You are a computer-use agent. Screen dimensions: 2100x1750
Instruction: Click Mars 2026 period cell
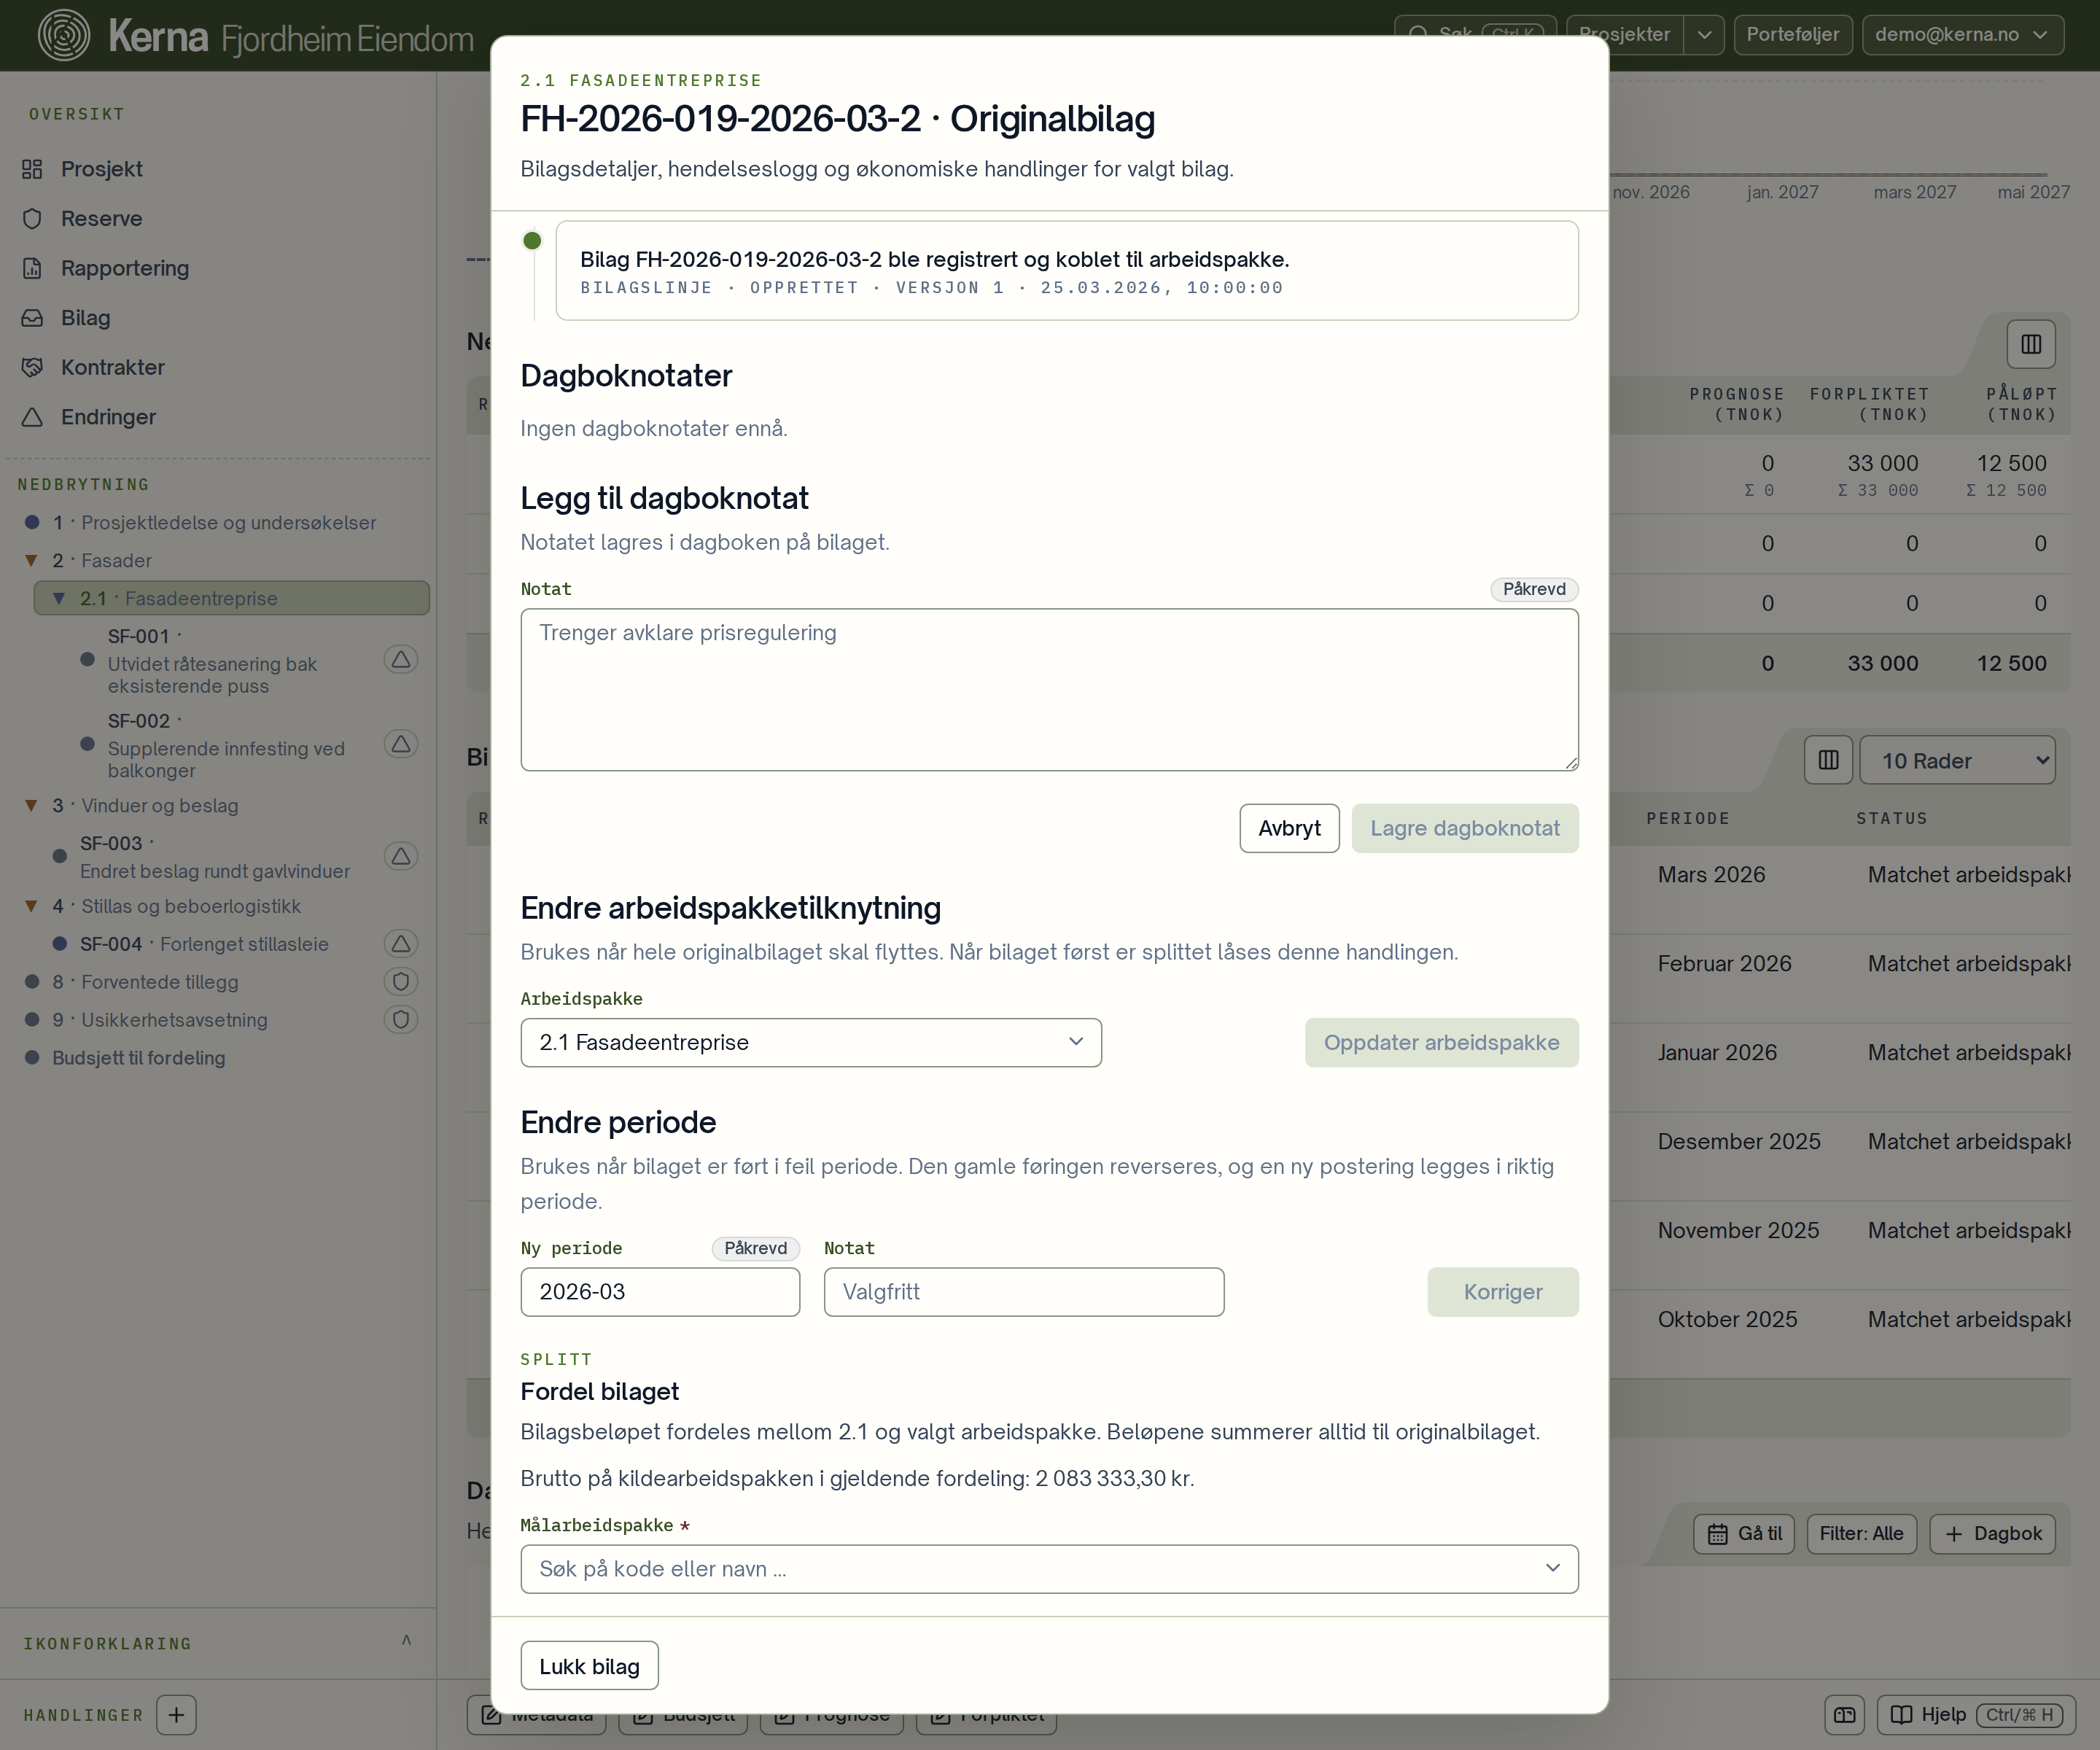1711,875
